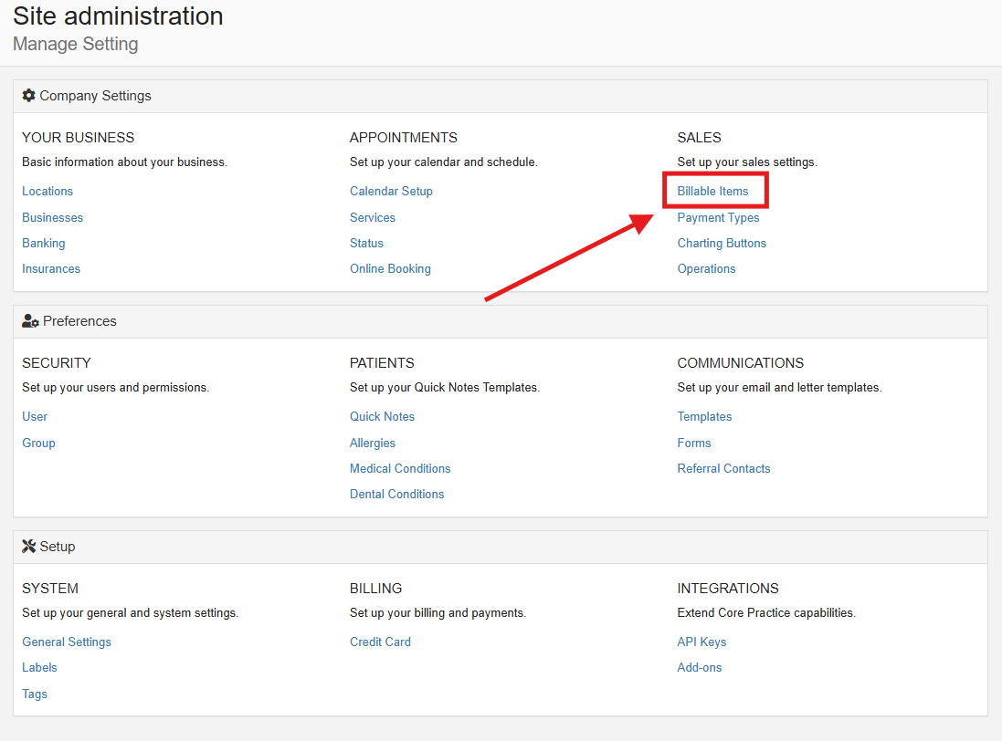Go to Banking settings
The width and height of the screenshot is (1002, 741).
point(44,243)
